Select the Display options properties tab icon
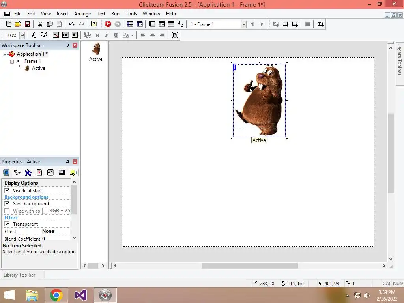 6,172
